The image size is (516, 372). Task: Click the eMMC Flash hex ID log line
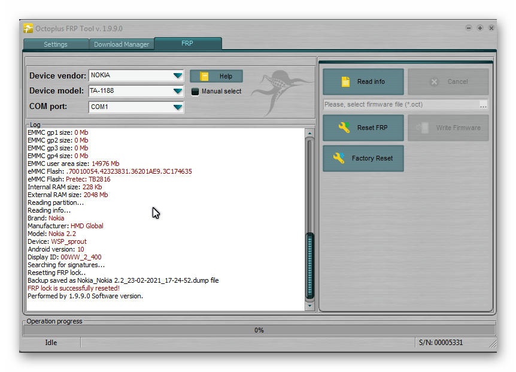click(110, 171)
